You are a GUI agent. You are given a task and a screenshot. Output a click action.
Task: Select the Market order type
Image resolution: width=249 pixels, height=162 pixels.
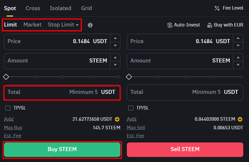click(32, 25)
